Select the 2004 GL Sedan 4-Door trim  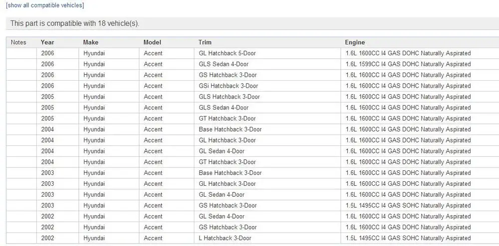pos(267,151)
